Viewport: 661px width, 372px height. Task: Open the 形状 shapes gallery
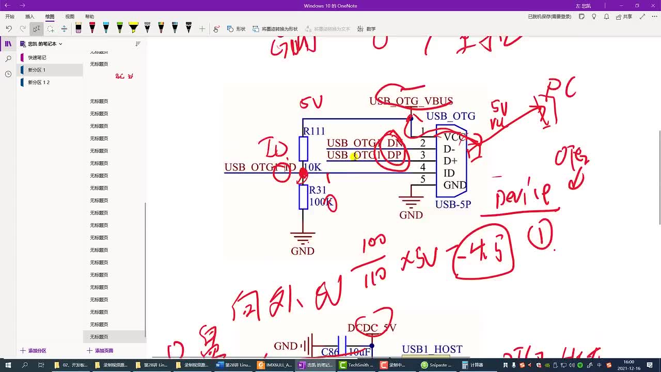236,29
